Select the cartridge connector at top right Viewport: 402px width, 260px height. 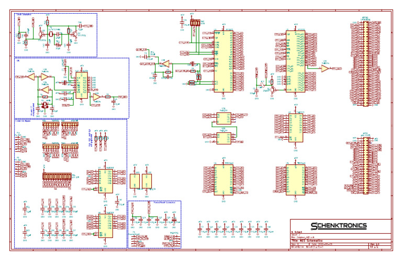pos(365,63)
